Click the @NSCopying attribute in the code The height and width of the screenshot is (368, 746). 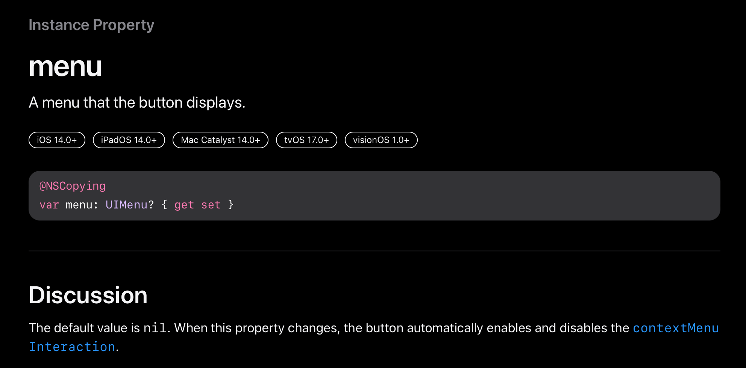73,186
